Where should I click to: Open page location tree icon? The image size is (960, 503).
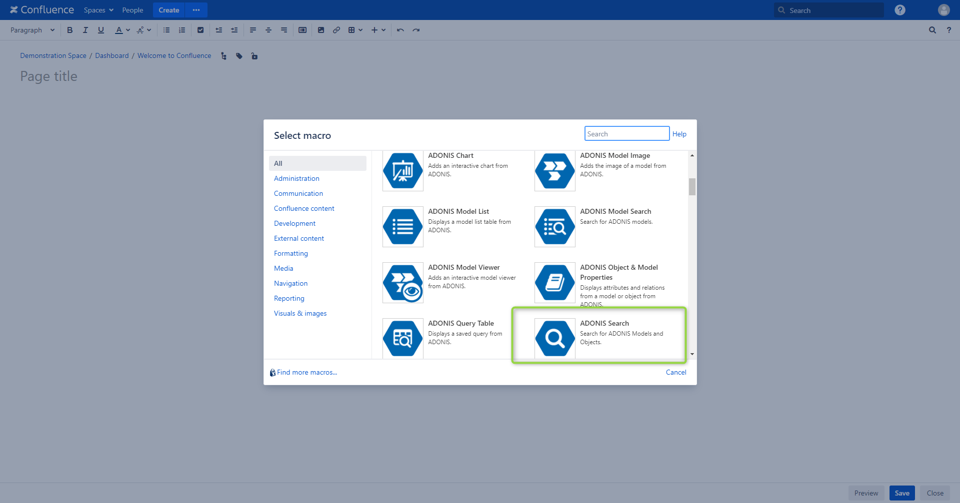click(x=223, y=56)
